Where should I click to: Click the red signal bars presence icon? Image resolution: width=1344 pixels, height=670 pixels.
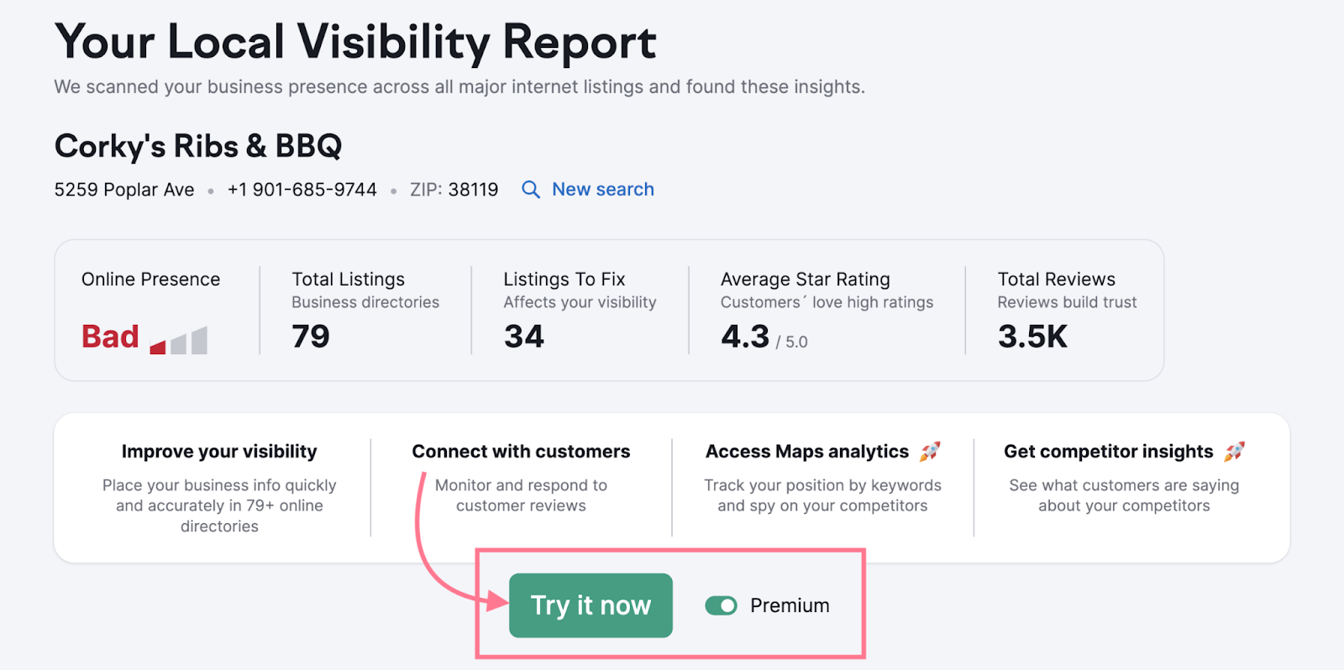[179, 340]
